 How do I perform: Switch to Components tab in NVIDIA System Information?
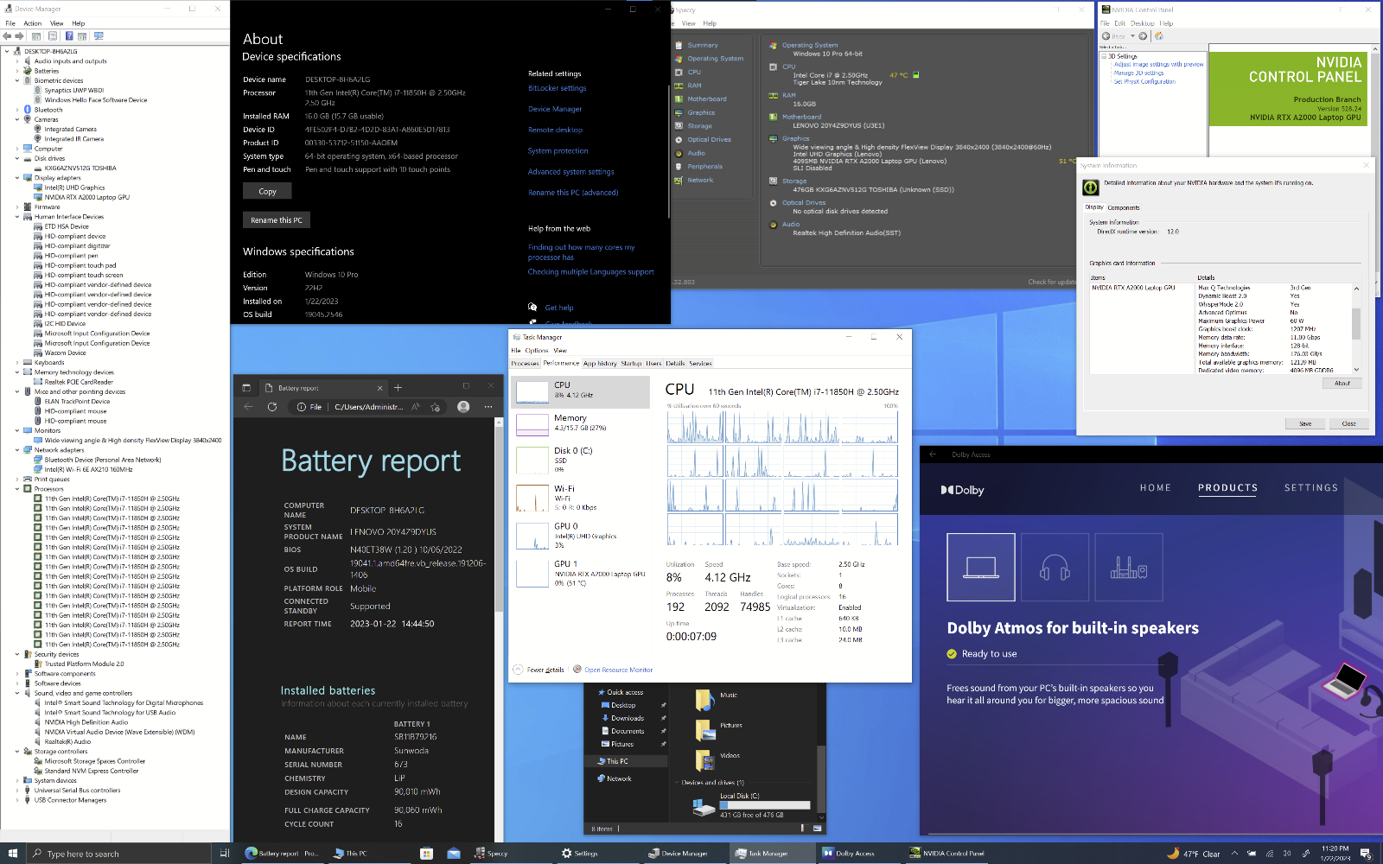pyautogui.click(x=1124, y=207)
